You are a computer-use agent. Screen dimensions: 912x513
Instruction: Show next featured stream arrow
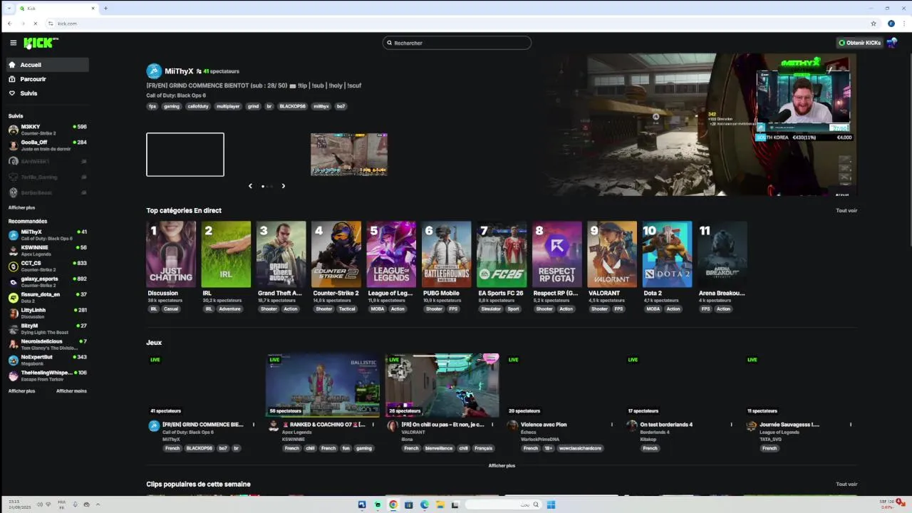283,186
